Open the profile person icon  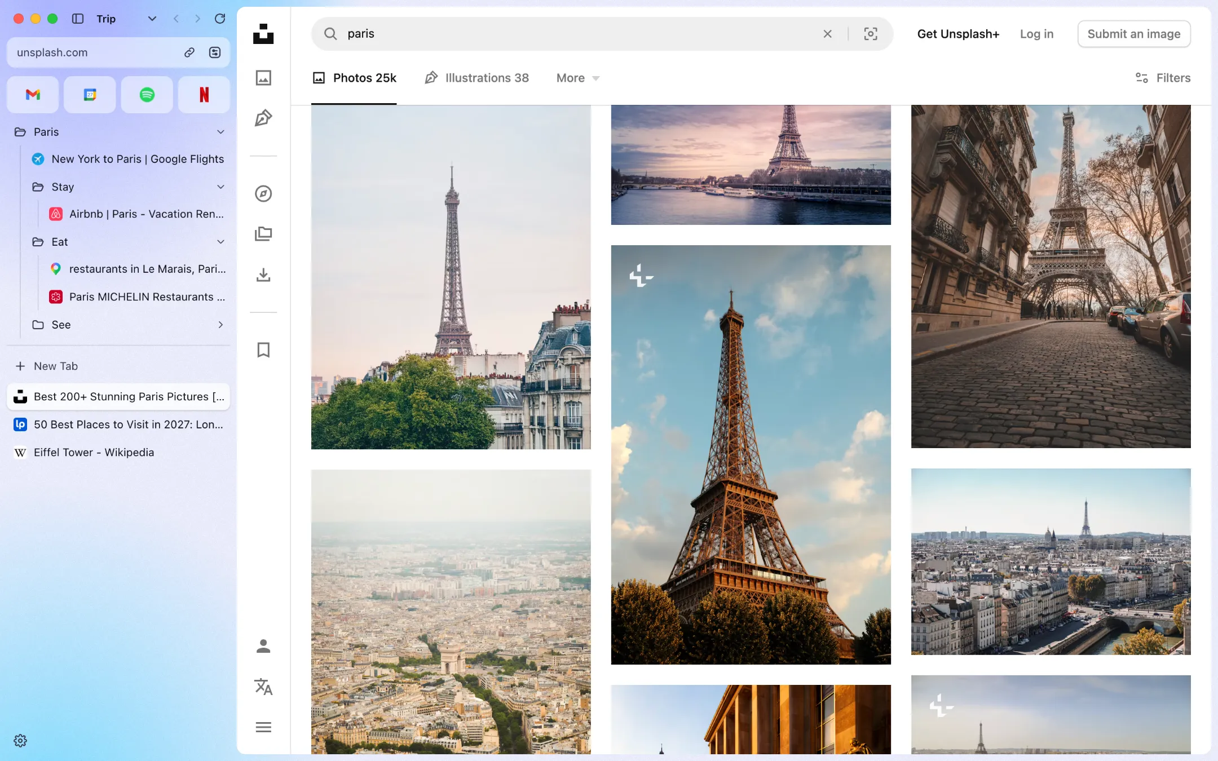(x=263, y=646)
